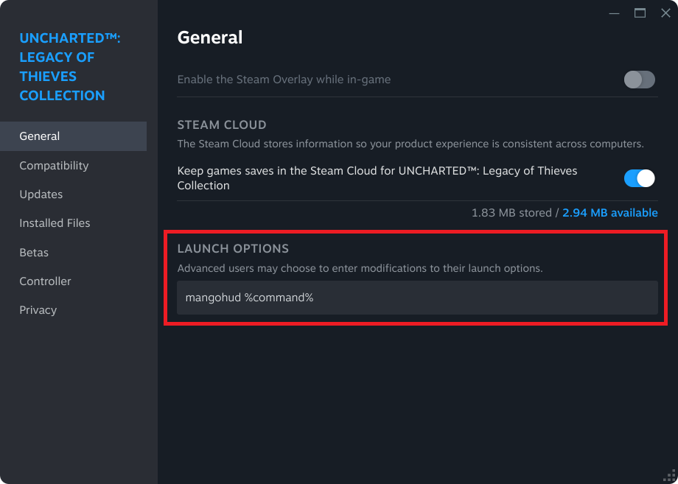This screenshot has height=484, width=678.
Task: Open the Controller settings page
Action: coord(73,281)
